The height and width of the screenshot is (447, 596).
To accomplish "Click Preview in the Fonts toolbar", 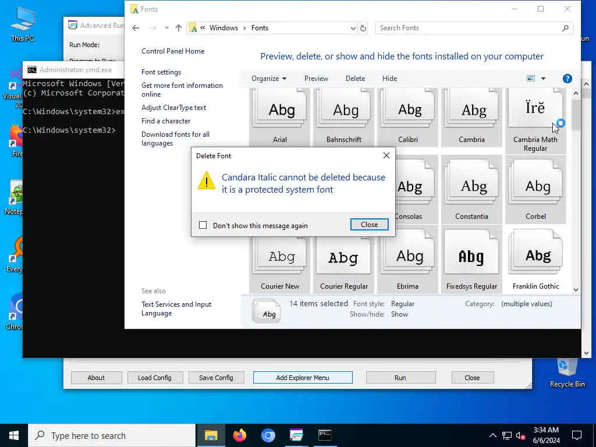I will click(316, 79).
